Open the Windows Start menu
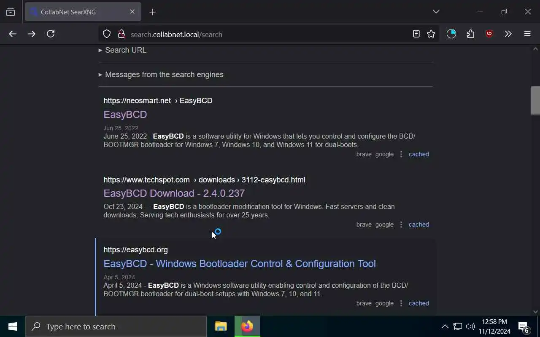Viewport: 540px width, 337px height. tap(13, 326)
